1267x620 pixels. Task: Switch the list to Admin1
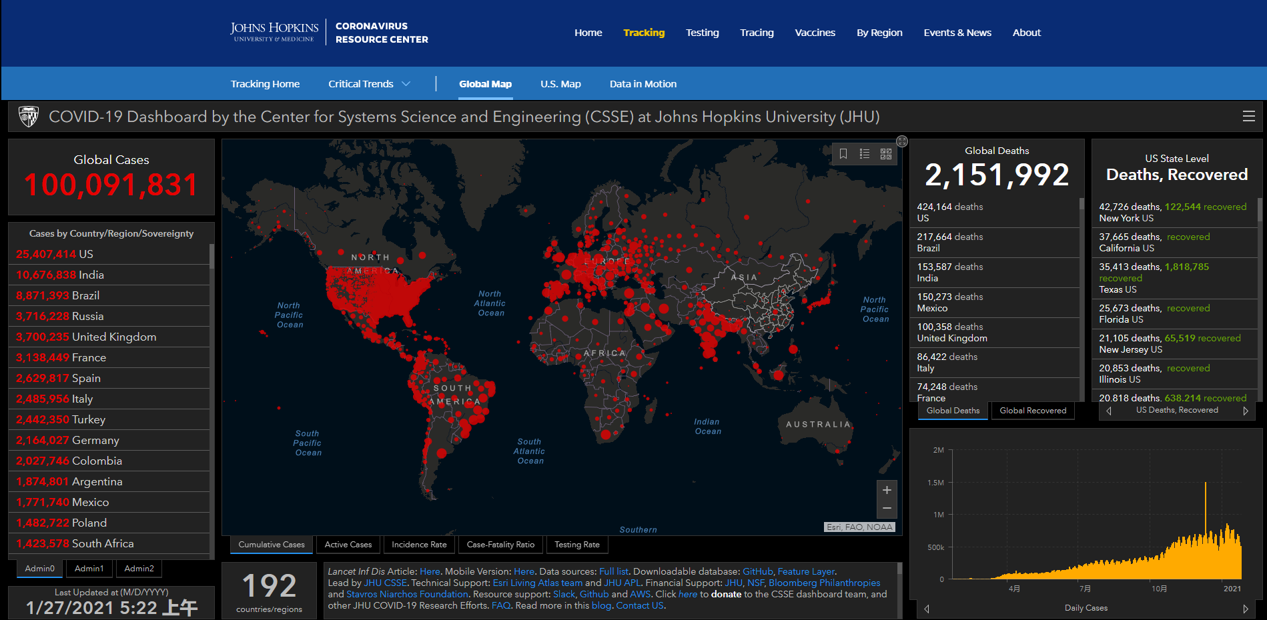(89, 569)
